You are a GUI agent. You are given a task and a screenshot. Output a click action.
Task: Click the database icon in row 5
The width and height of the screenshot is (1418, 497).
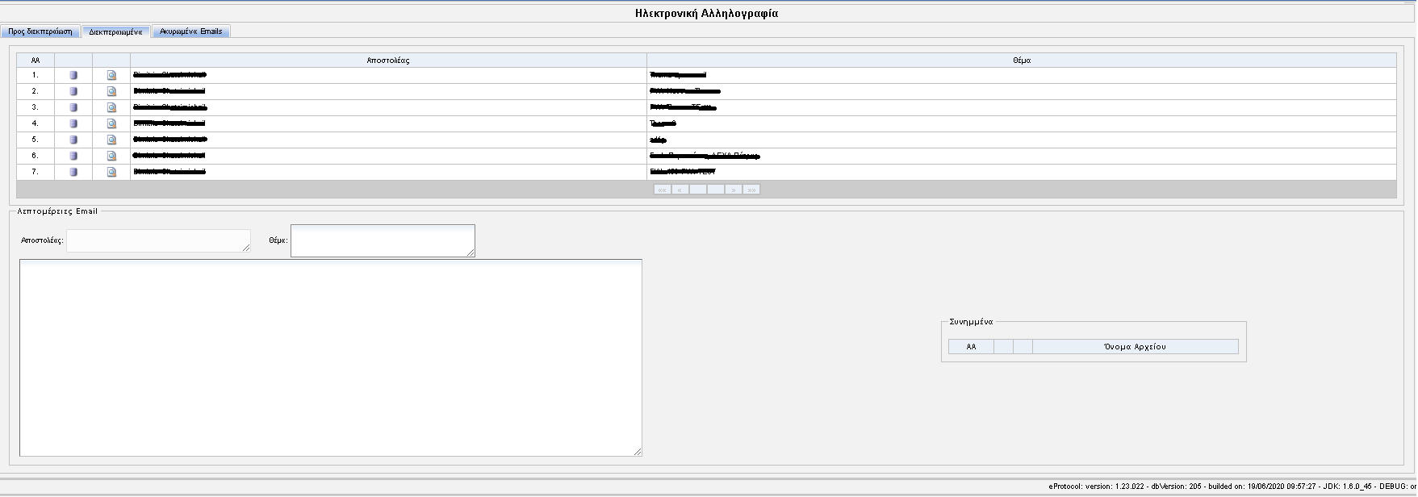click(x=73, y=140)
